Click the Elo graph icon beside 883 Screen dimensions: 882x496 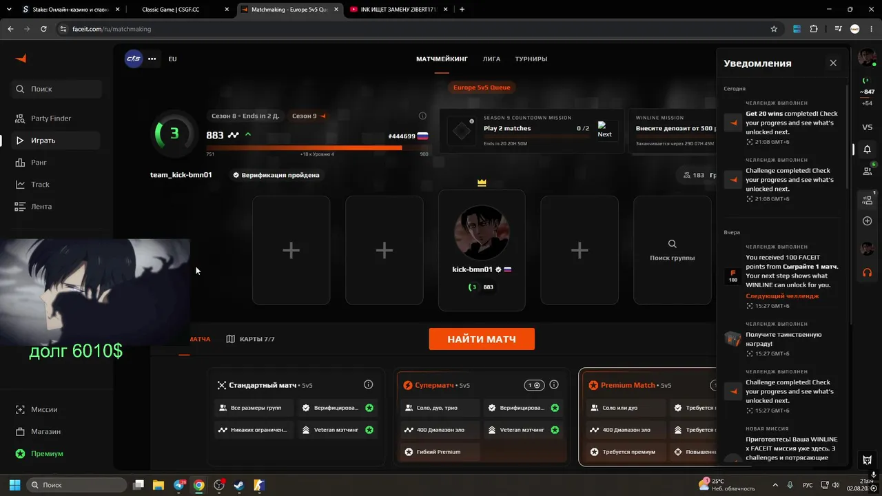coord(234,135)
